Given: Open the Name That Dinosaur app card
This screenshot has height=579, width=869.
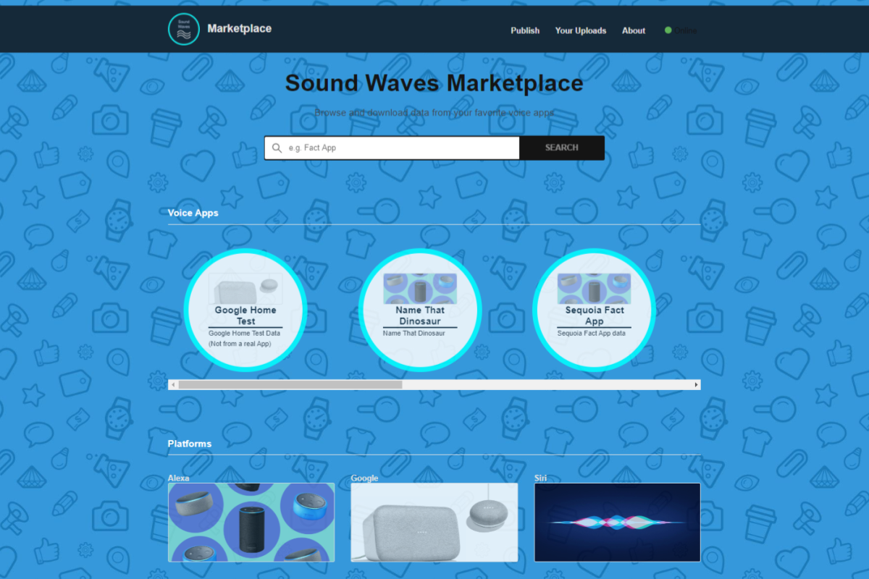Looking at the screenshot, I should point(420,310).
